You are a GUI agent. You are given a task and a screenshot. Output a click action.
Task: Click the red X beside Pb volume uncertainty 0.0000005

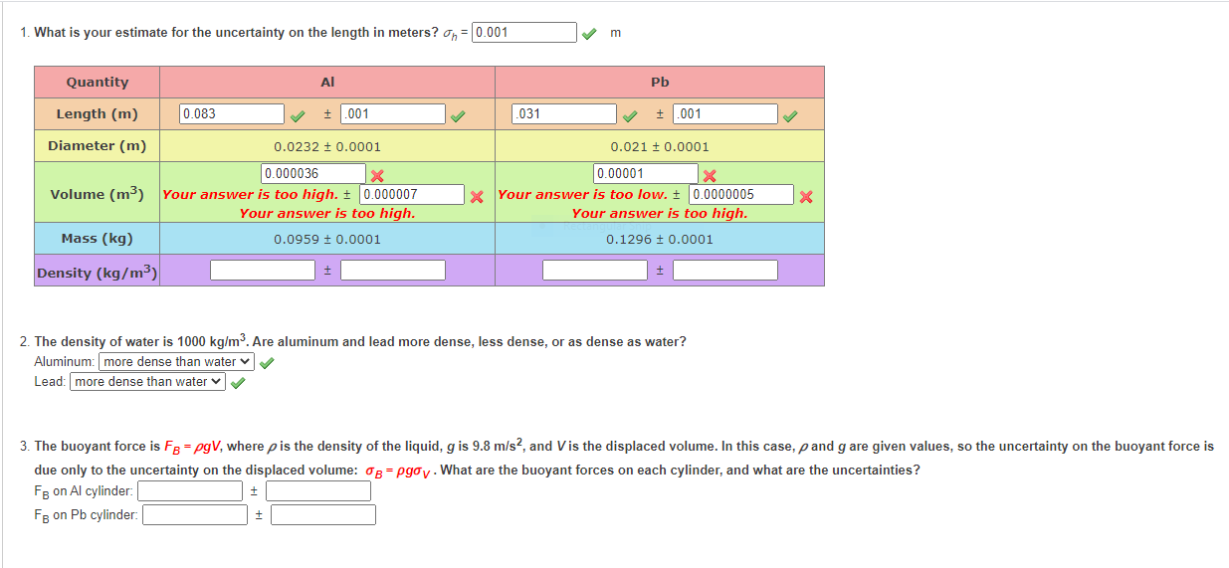806,196
